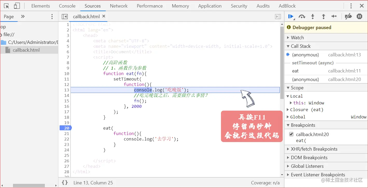The width and height of the screenshot is (368, 188).
Task: Step over next function call
Action: click(302, 16)
